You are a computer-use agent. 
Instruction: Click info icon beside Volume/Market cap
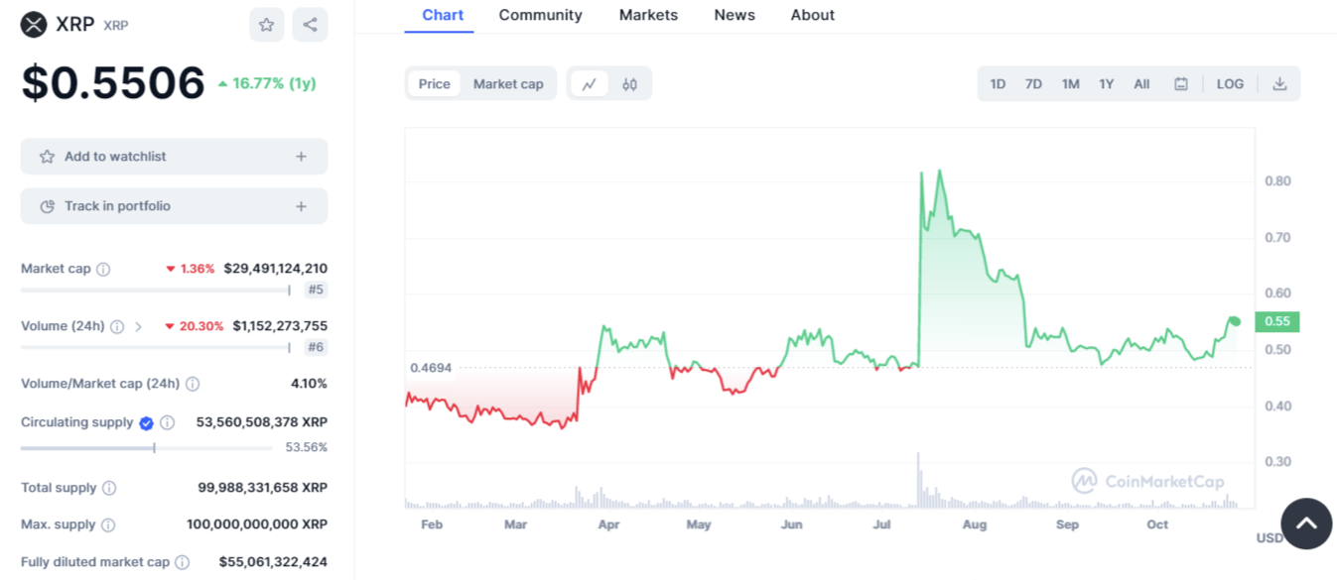coord(193,384)
